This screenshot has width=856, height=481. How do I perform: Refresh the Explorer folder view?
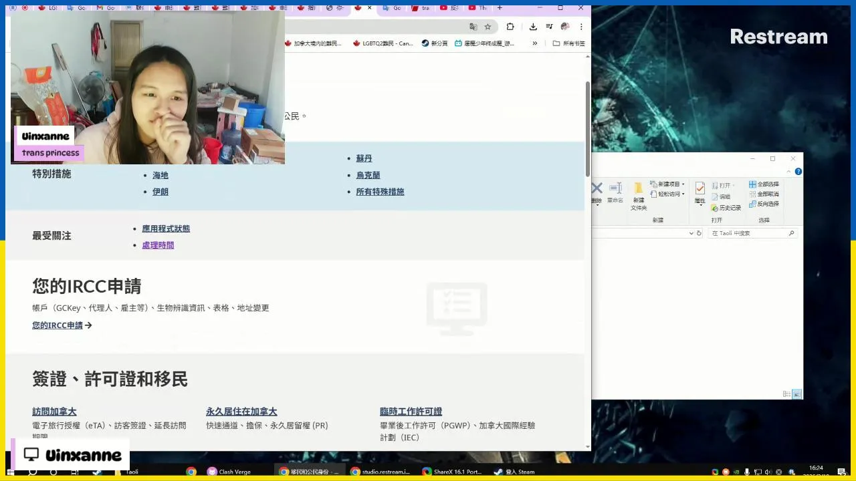click(700, 233)
